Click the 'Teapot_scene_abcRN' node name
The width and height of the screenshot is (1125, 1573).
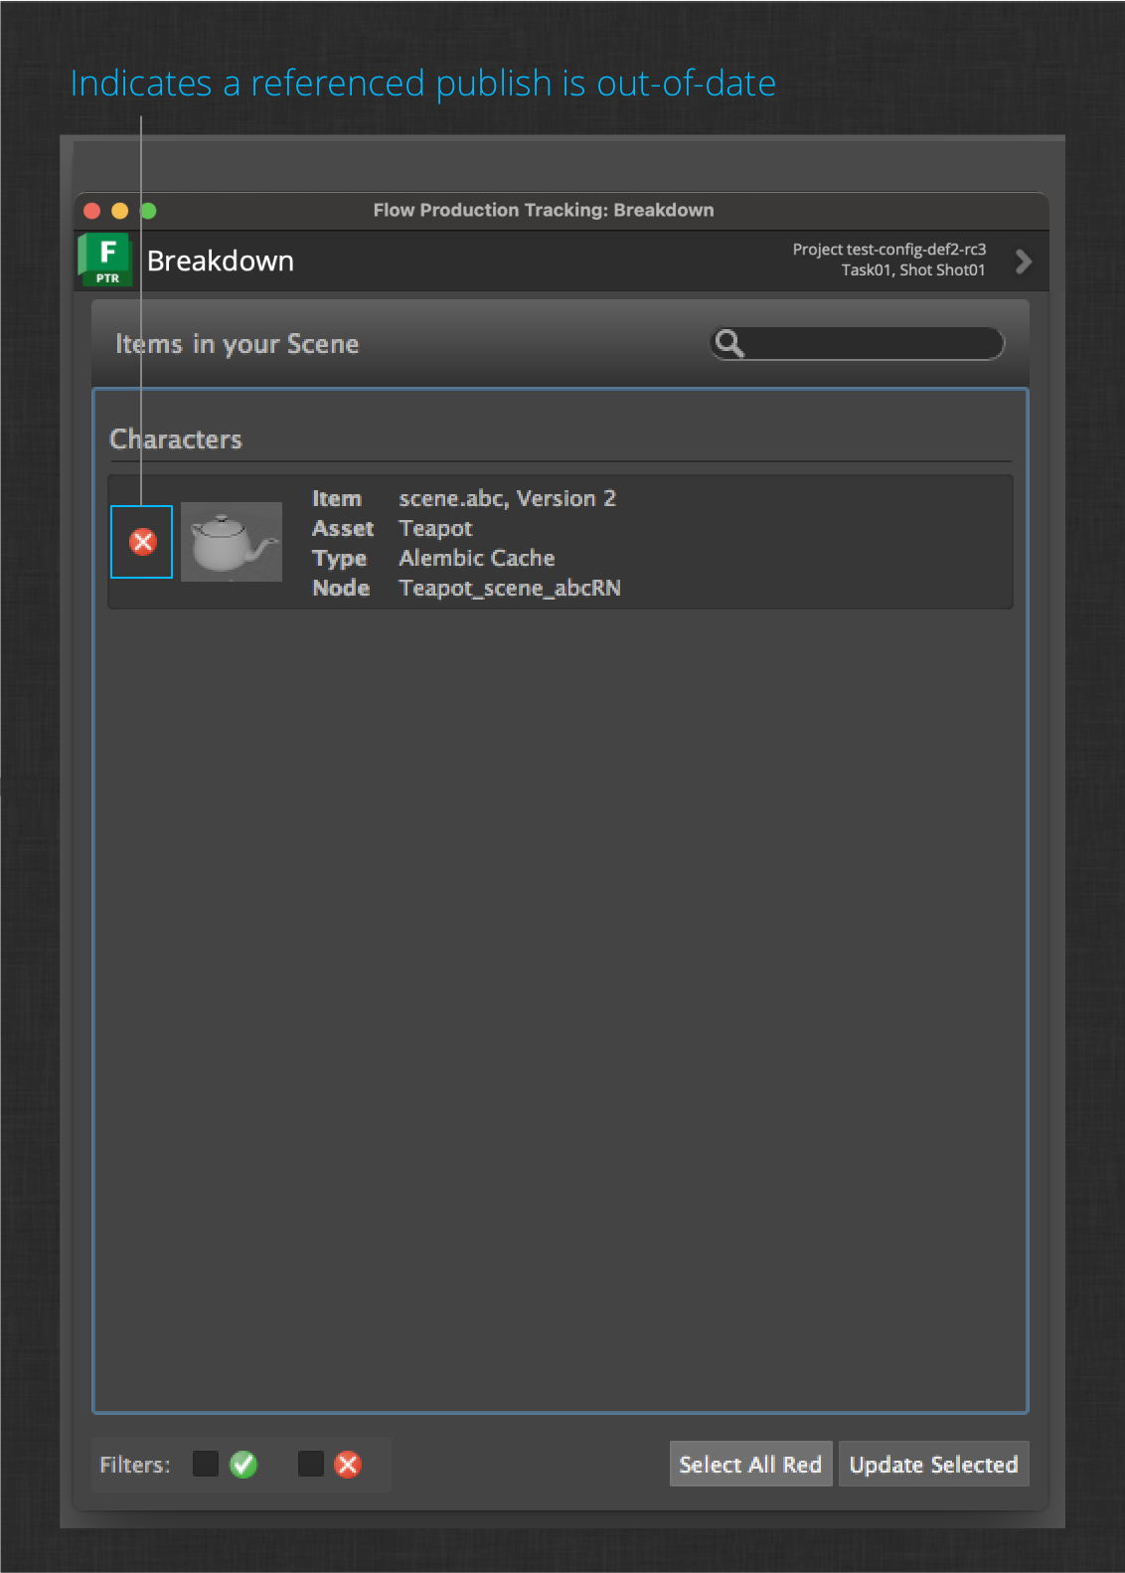(x=510, y=588)
